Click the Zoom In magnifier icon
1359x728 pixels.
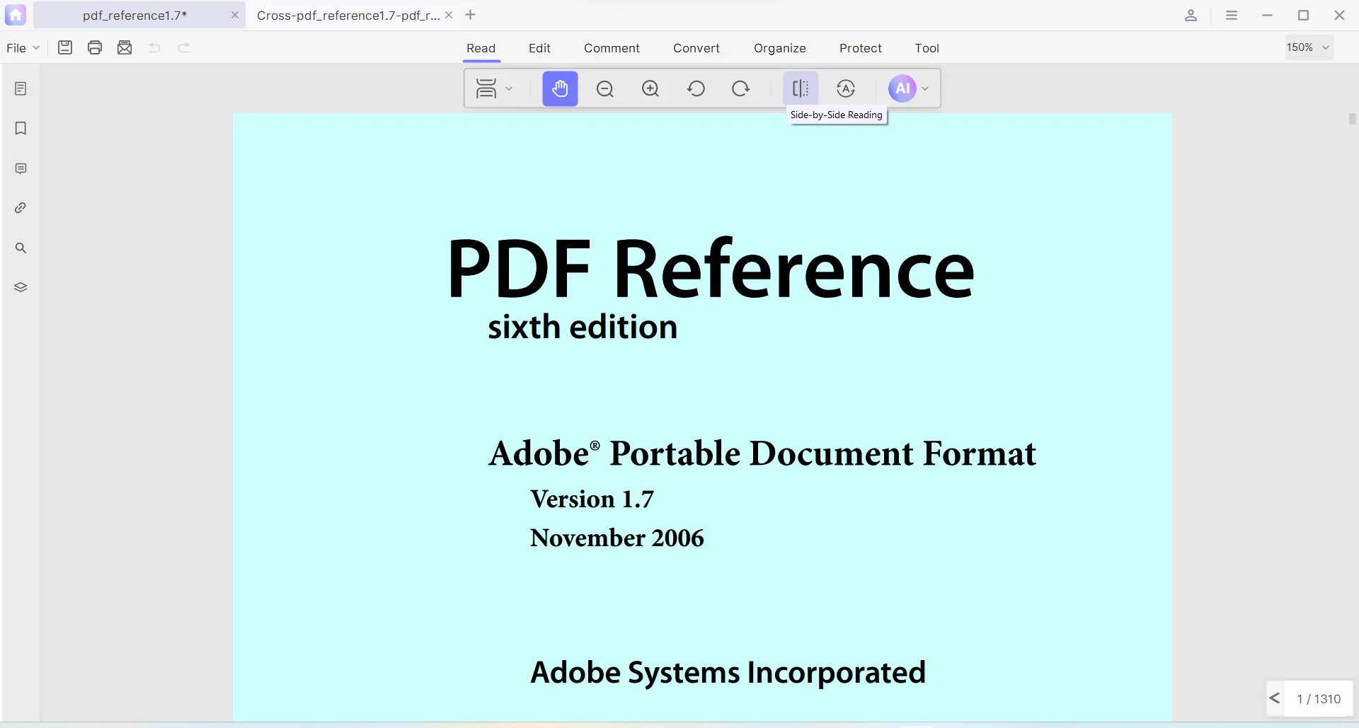650,88
